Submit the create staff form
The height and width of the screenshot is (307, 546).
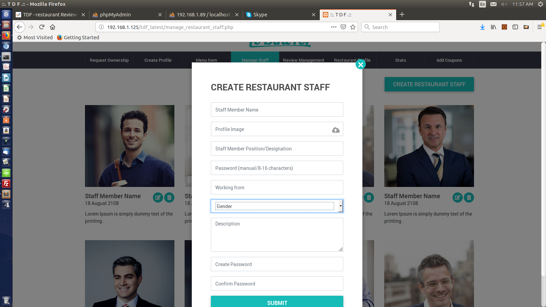point(277,302)
